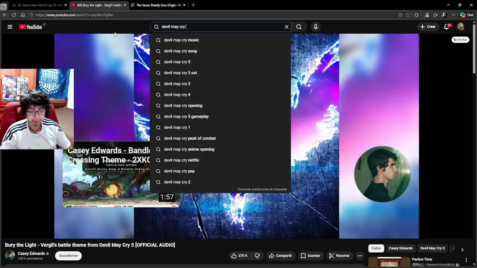Open options for the Perfect Time video
The image size is (477, 268).
click(x=466, y=260)
